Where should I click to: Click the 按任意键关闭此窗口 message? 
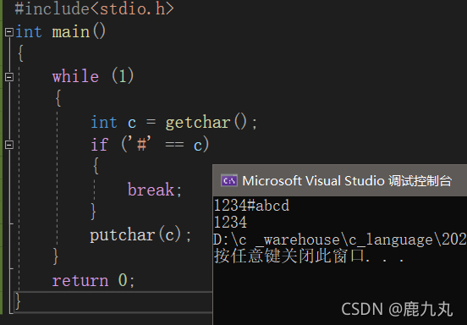tap(309, 256)
